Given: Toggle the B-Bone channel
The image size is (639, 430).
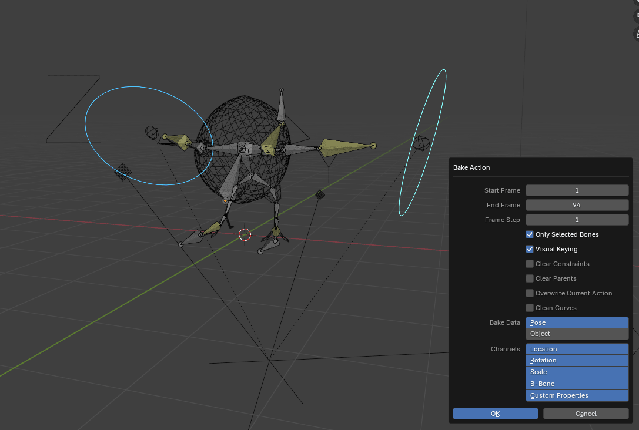Looking at the screenshot, I should (x=577, y=384).
